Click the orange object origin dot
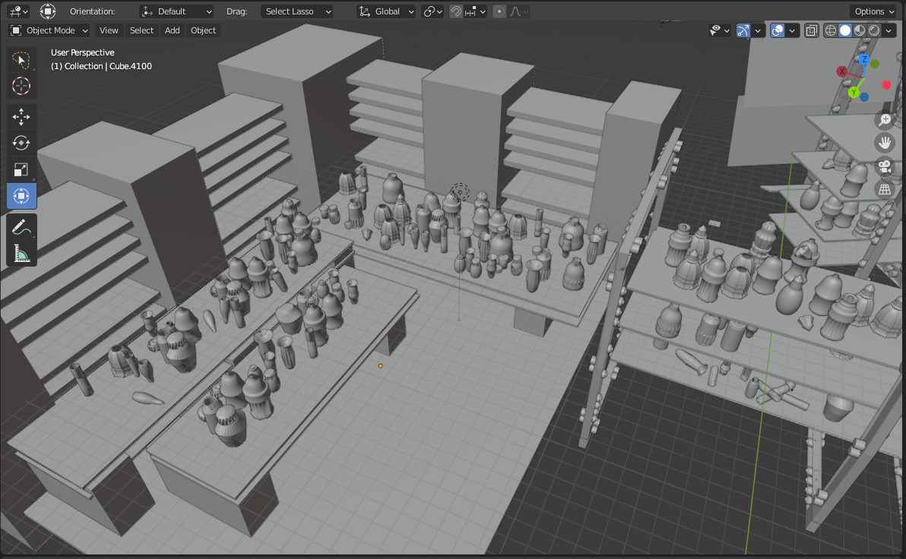The width and height of the screenshot is (906, 559). pyautogui.click(x=380, y=365)
